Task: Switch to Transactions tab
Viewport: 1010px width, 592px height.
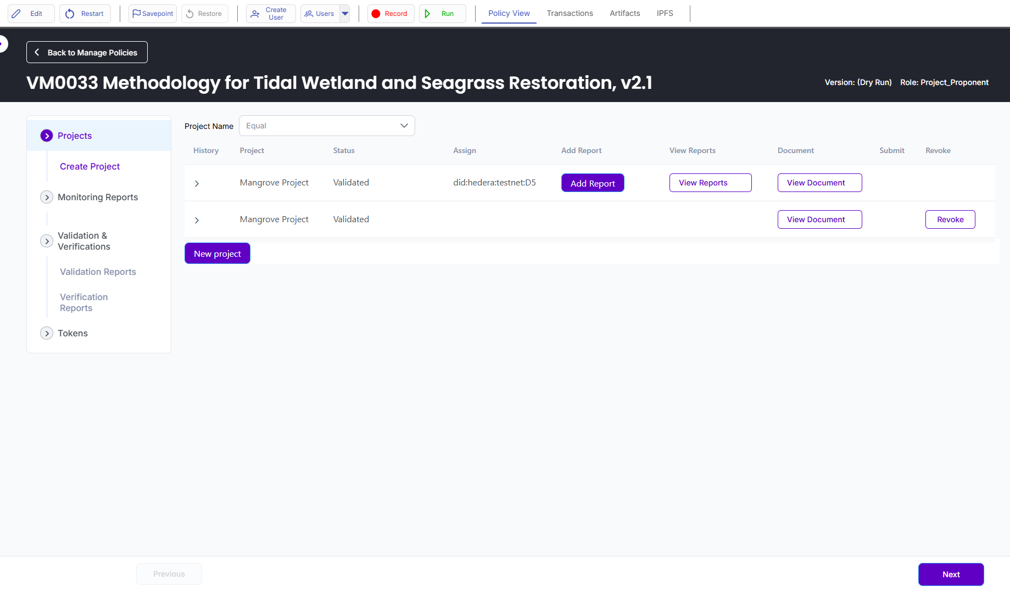Action: click(570, 13)
